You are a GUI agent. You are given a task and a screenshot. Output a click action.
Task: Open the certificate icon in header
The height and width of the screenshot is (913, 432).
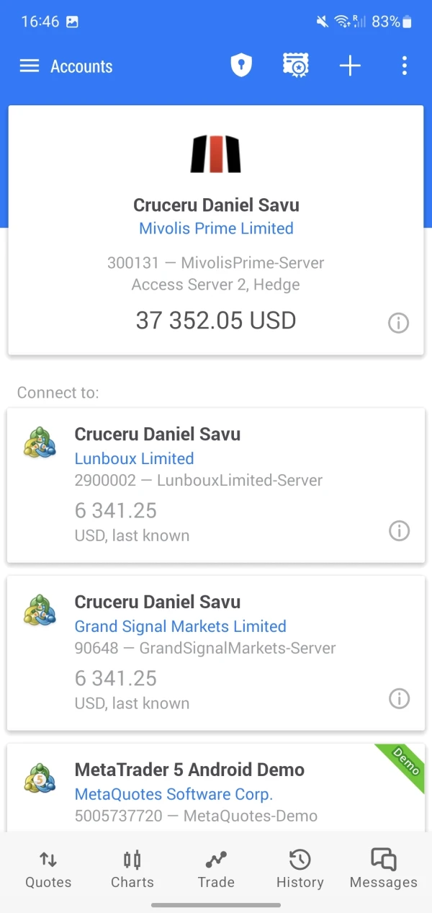click(295, 66)
